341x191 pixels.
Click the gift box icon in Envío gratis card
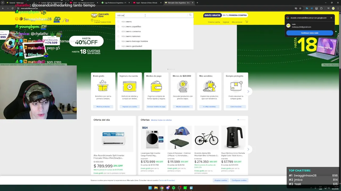(103, 86)
